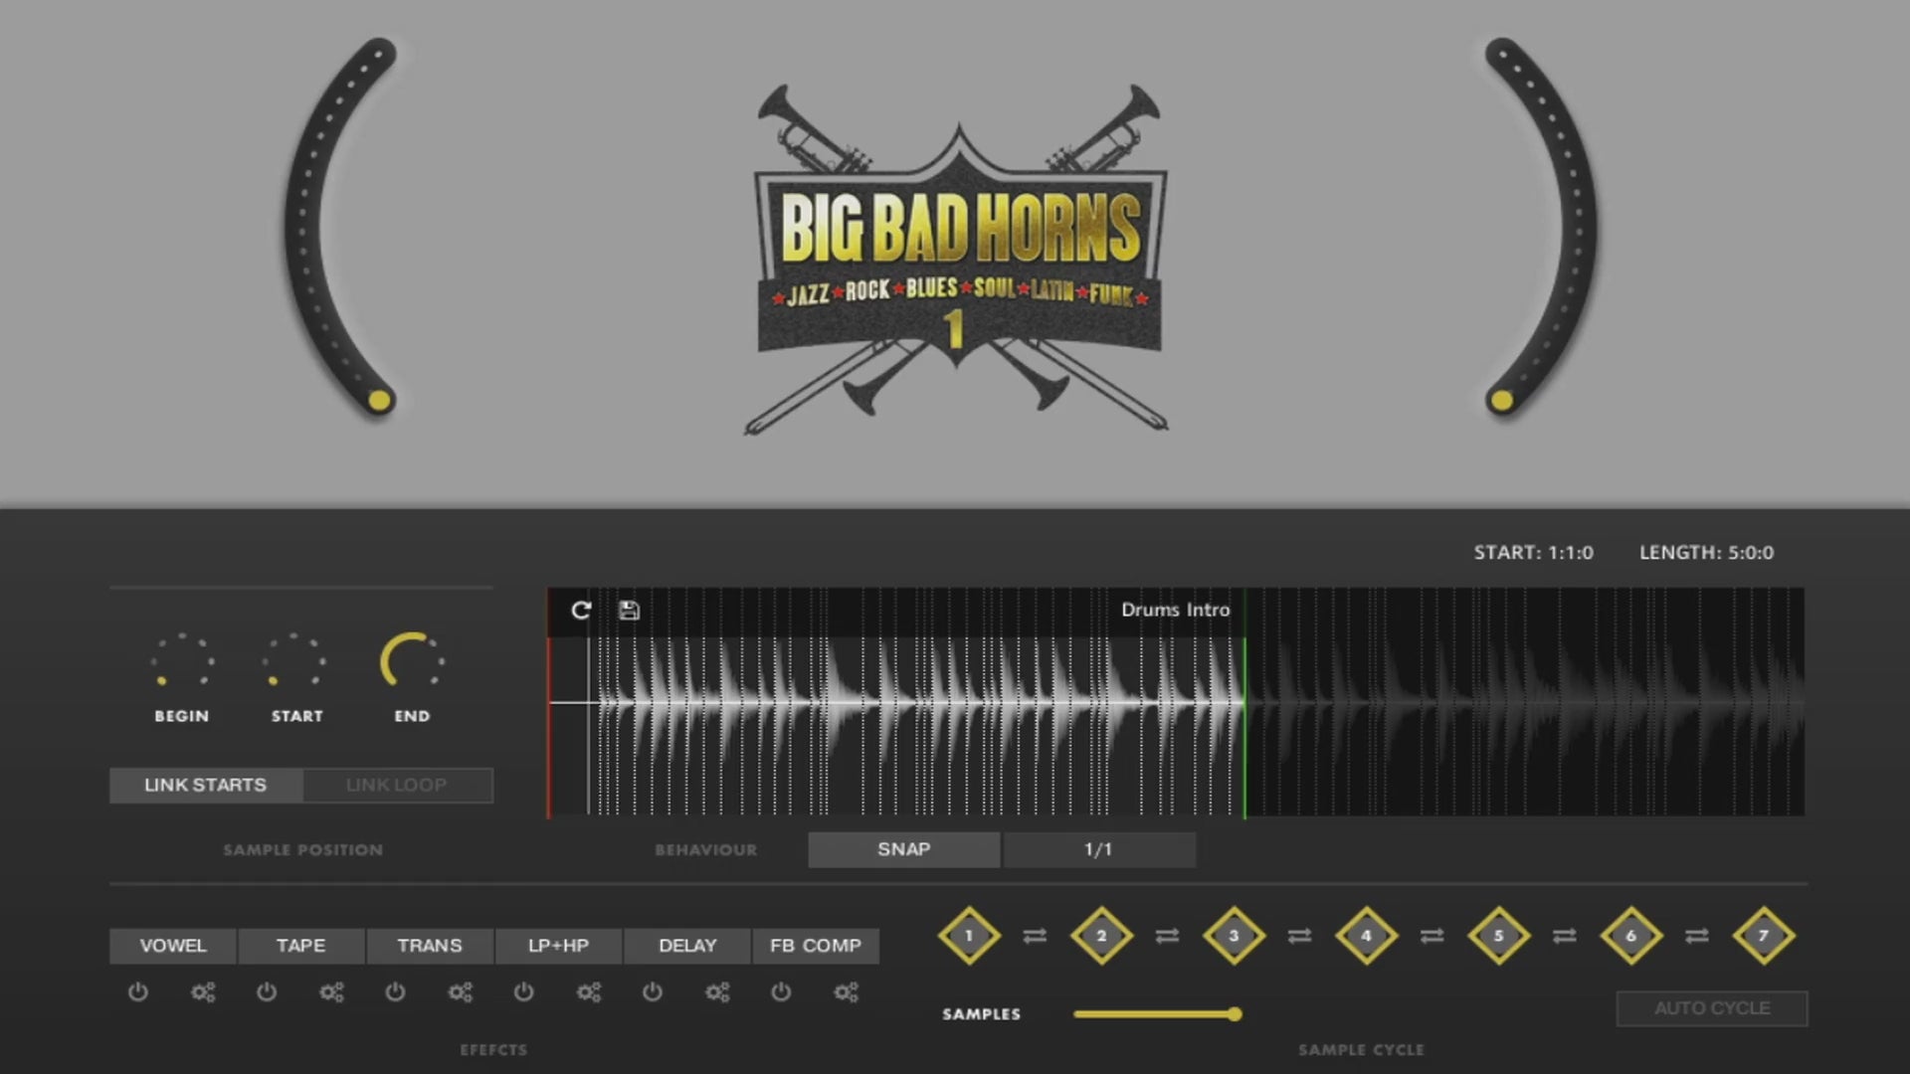This screenshot has width=1910, height=1074.
Task: Select sample cycle diamond 6
Action: [x=1630, y=935]
